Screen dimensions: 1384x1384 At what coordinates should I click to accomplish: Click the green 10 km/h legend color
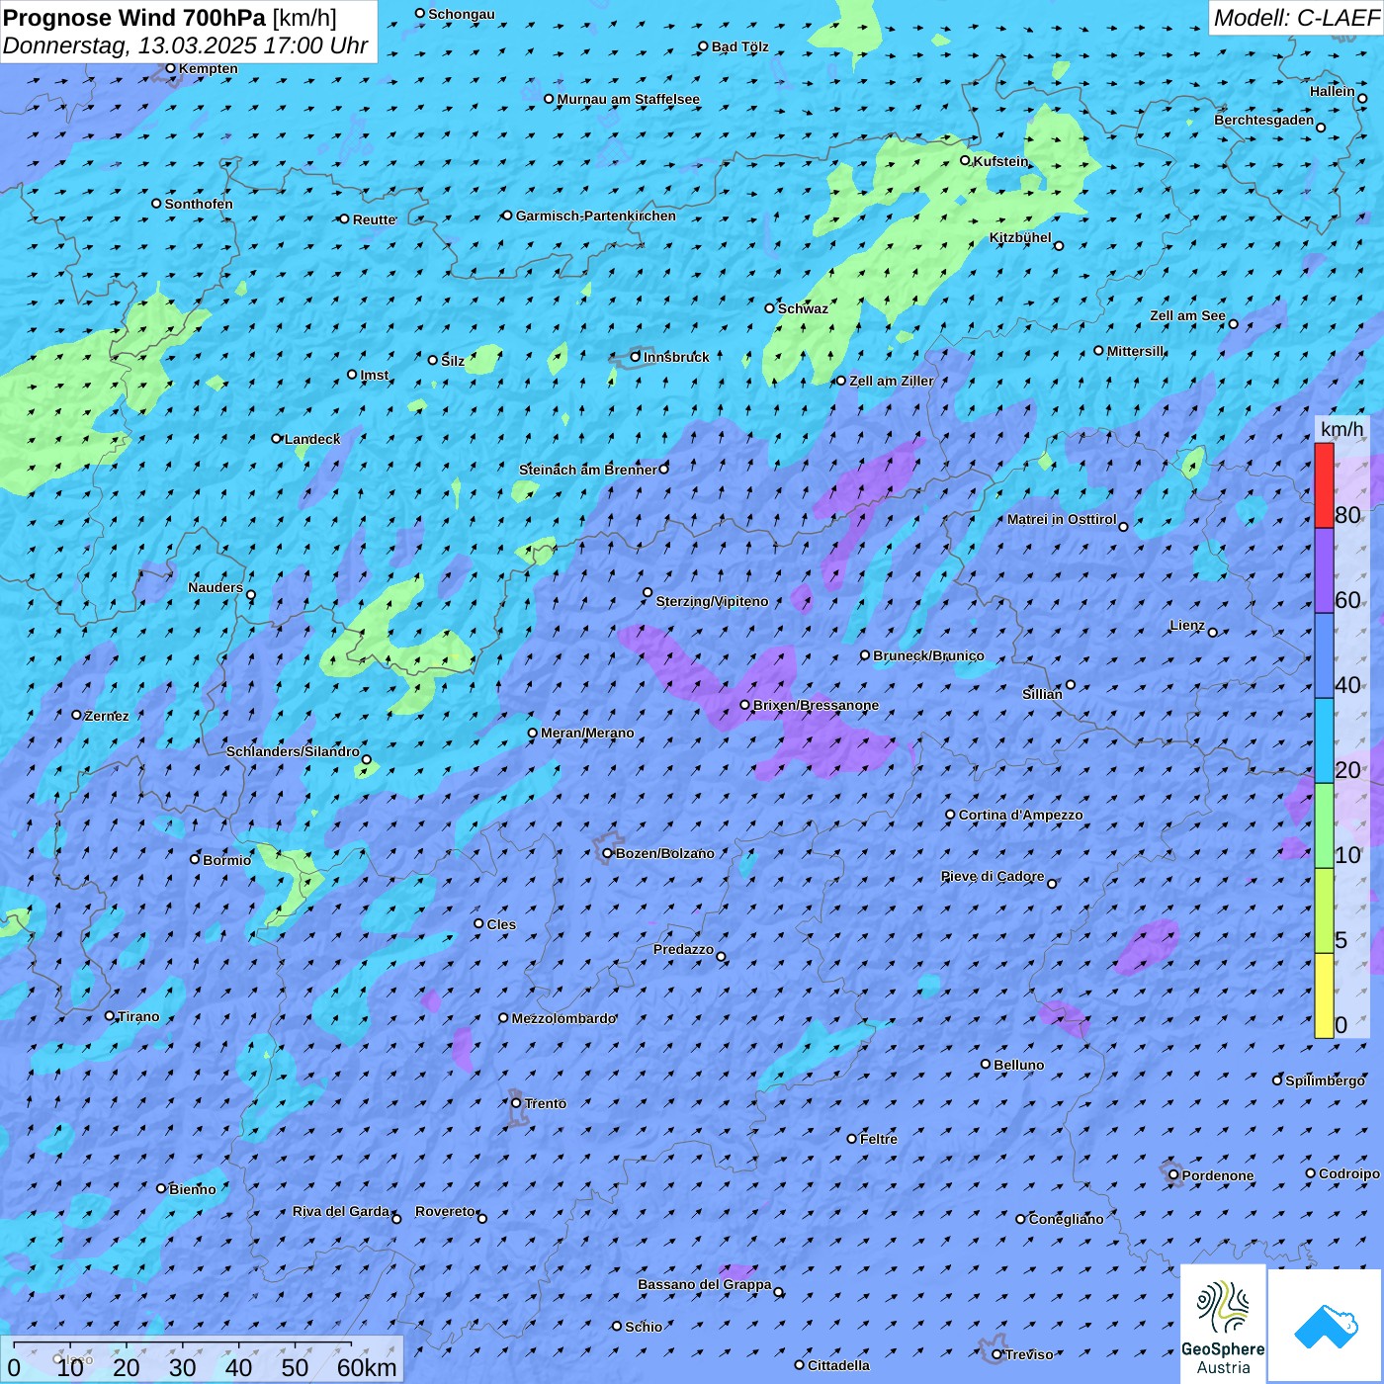(x=1324, y=825)
